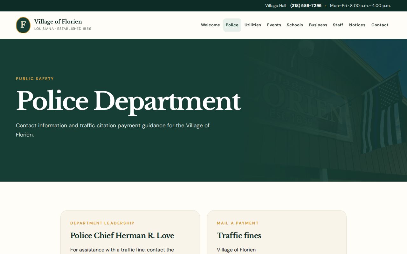This screenshot has width=407, height=254.
Task: Call Village Hall at (318) 586-7295
Action: (x=306, y=6)
